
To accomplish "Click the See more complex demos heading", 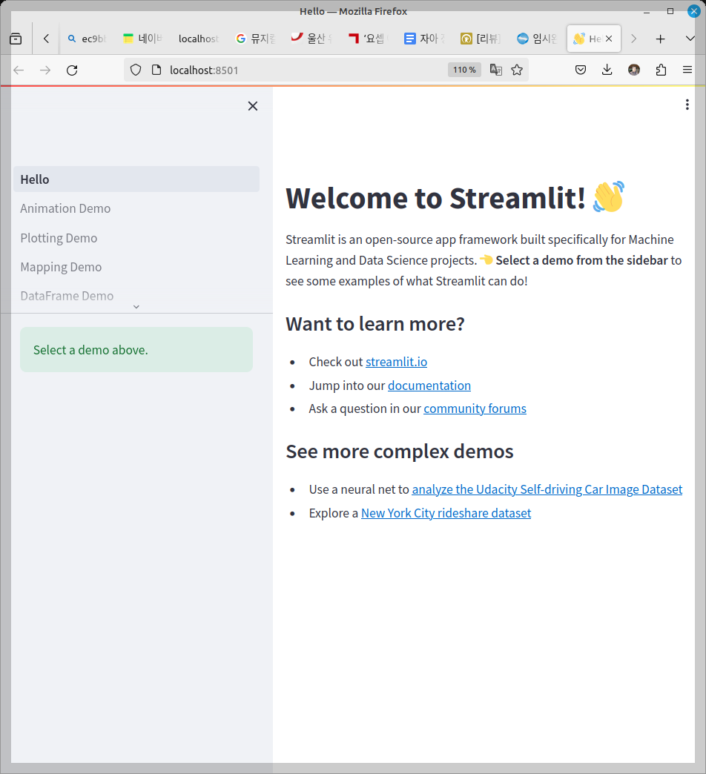I will [400, 451].
